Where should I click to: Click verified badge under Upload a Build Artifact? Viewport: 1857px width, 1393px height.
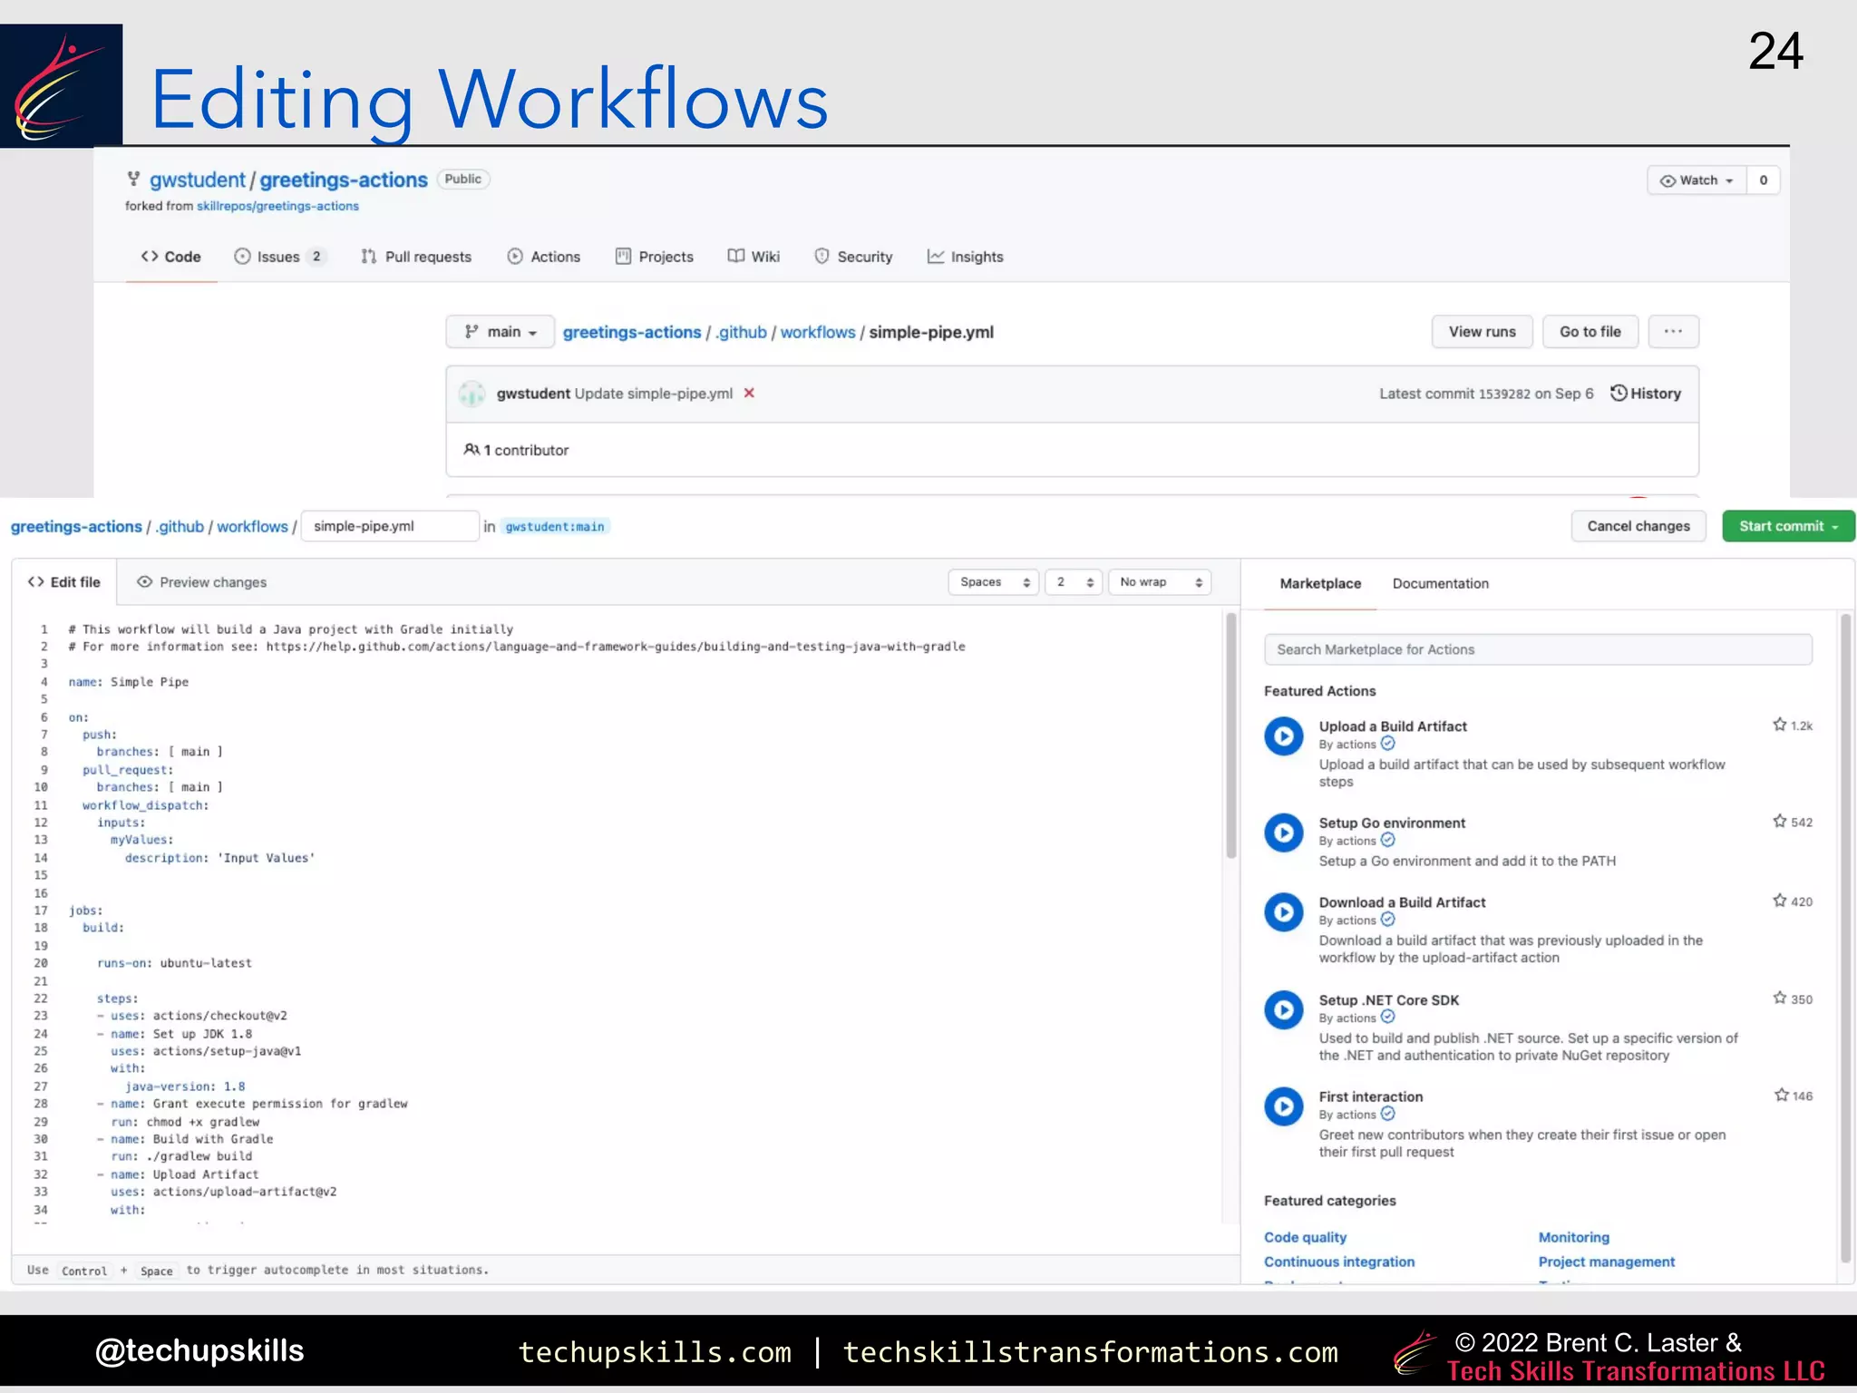[1388, 744]
